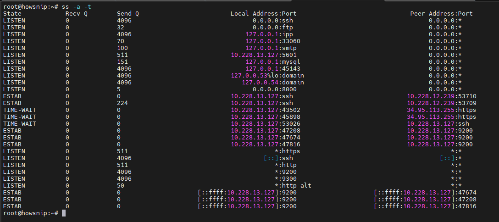
Task: Click peer "[::ffff:10.228.13.127]:47674"
Action: pyautogui.click(x=425, y=193)
